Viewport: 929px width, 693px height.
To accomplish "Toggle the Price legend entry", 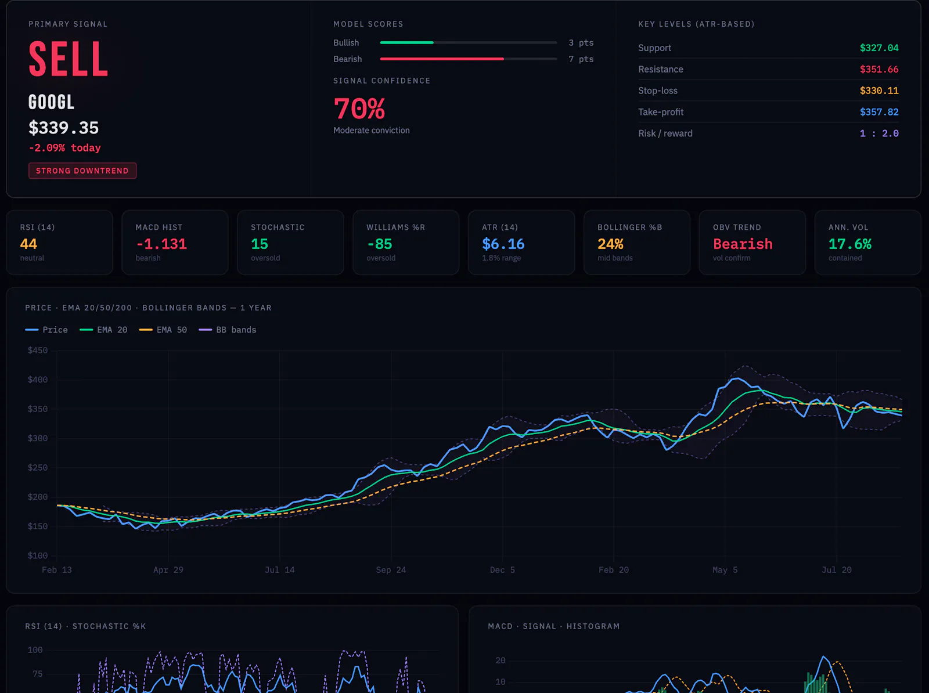I will click(x=46, y=330).
